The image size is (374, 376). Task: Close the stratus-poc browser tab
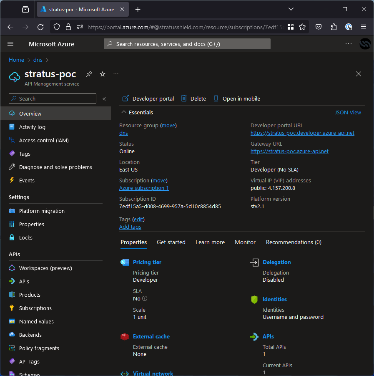(x=122, y=9)
